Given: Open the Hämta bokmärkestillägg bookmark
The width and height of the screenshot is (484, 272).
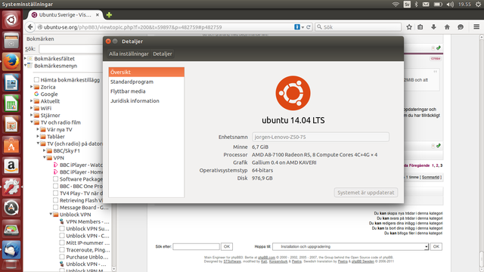Looking at the screenshot, I should (67, 80).
